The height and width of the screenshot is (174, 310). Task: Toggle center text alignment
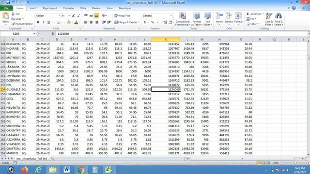[91, 22]
